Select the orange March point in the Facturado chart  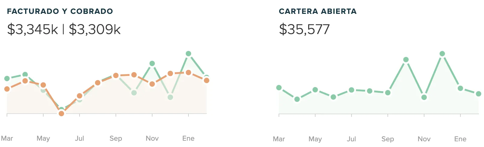point(7,89)
